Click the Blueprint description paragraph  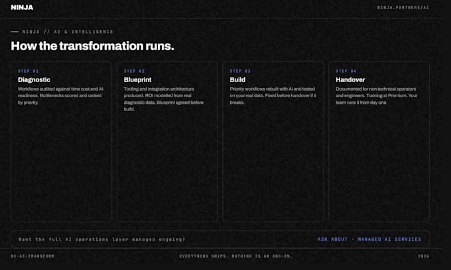pos(164,99)
